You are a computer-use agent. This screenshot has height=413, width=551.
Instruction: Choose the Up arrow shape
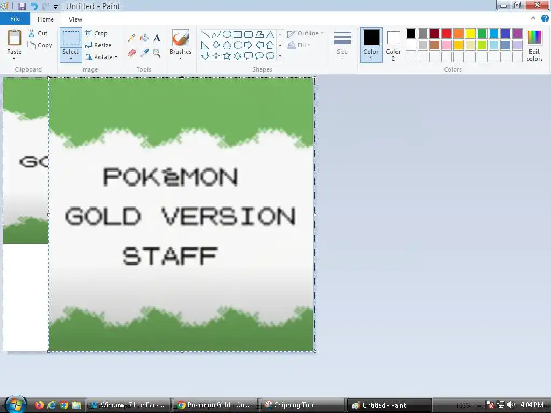point(270,45)
